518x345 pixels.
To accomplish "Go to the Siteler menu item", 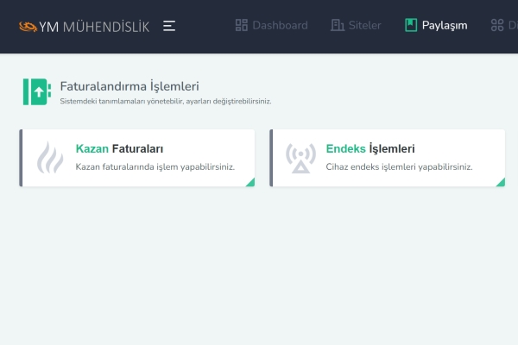I will (356, 25).
